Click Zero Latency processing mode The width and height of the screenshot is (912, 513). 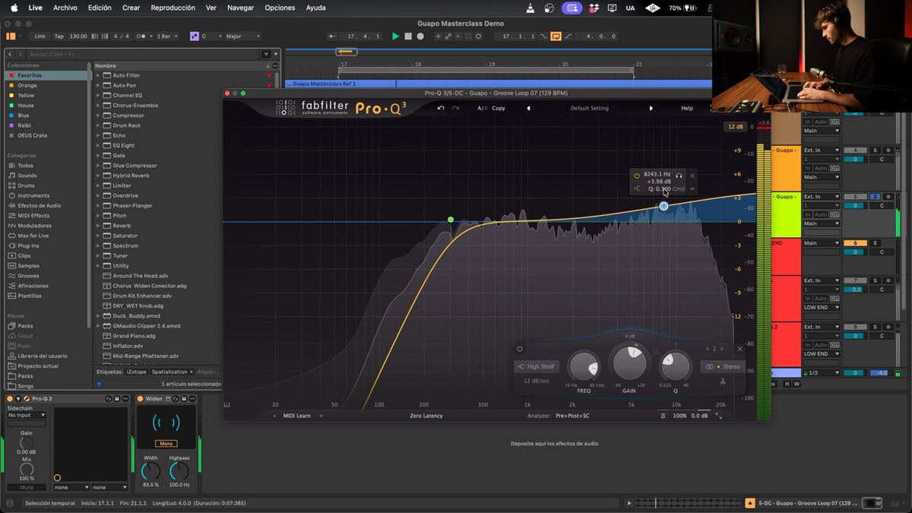coord(426,416)
